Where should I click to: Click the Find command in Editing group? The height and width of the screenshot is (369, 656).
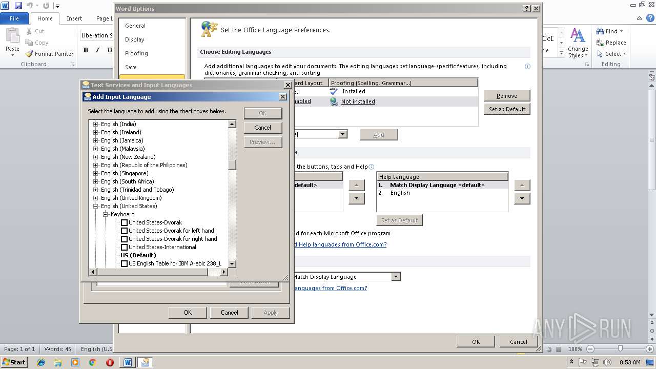point(609,31)
